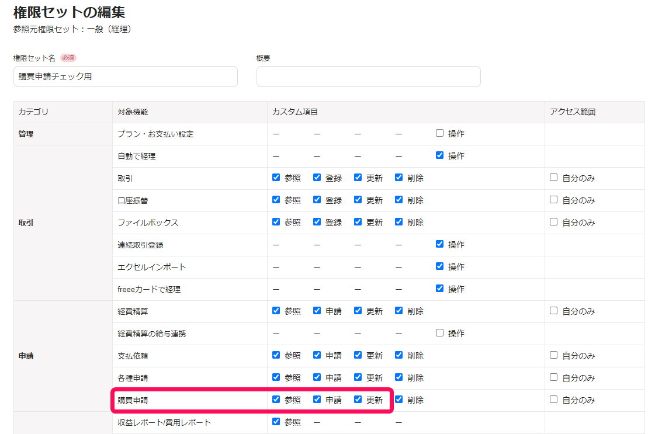
Task: Toggle 削除 checkbox for 口座振替
Action: tap(398, 199)
